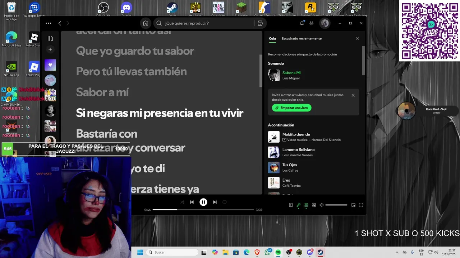Expand Your Library sidebar icon
Image resolution: width=460 pixels, height=258 pixels.
[50, 38]
